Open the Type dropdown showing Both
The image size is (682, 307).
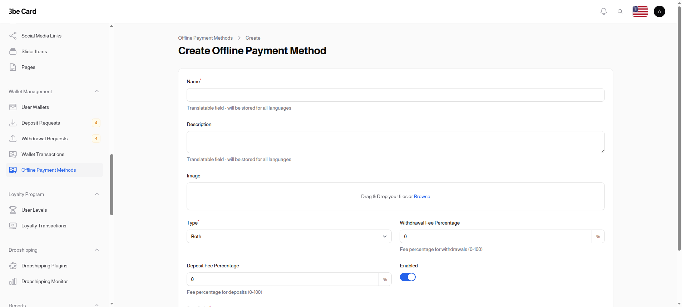(289, 236)
